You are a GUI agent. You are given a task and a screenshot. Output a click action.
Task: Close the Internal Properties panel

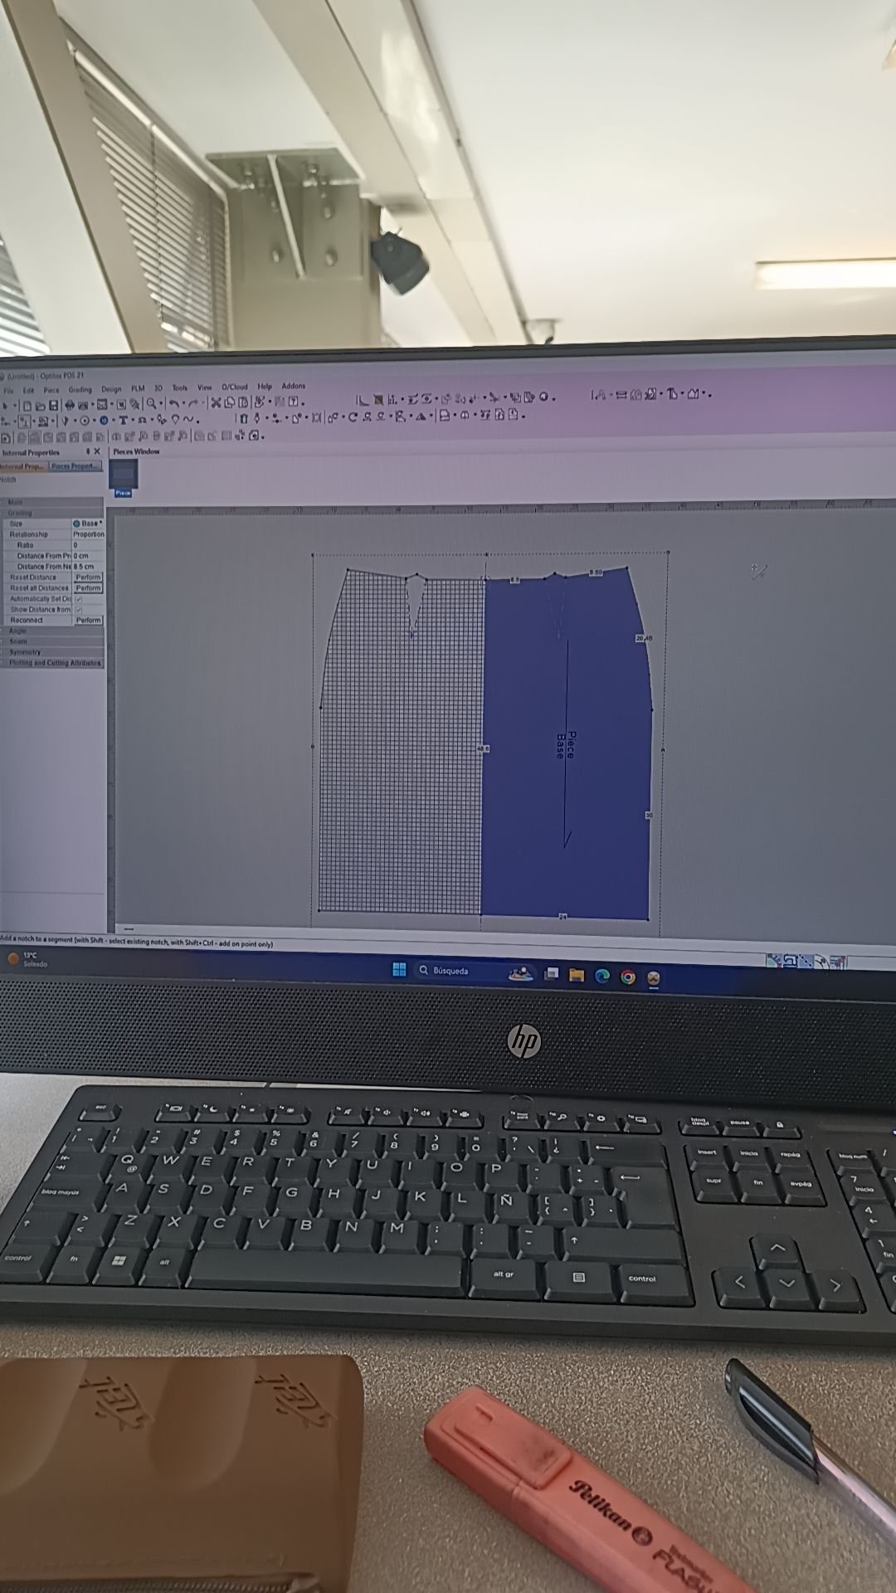tap(97, 451)
